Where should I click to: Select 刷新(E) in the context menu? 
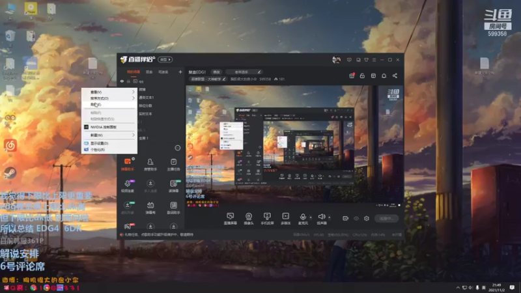coord(109,105)
